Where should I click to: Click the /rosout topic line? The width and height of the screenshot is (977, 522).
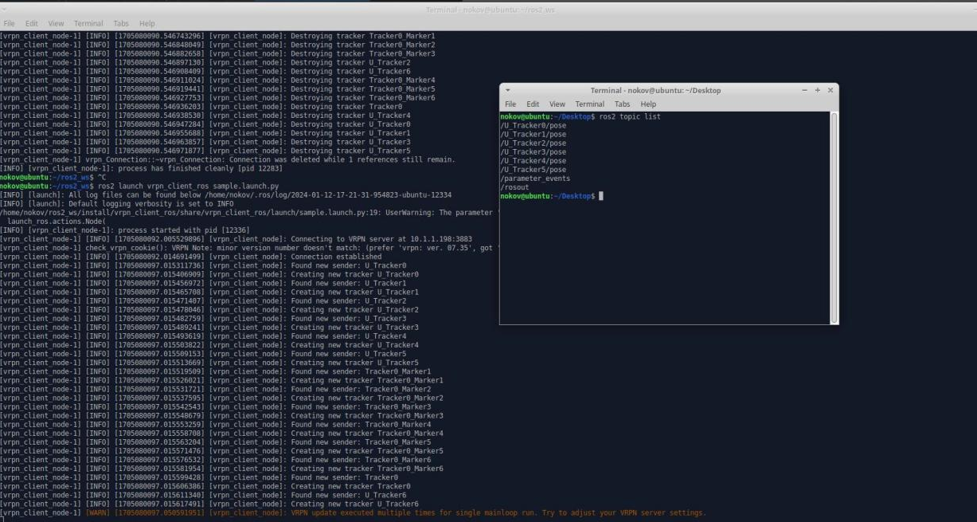tap(514, 187)
